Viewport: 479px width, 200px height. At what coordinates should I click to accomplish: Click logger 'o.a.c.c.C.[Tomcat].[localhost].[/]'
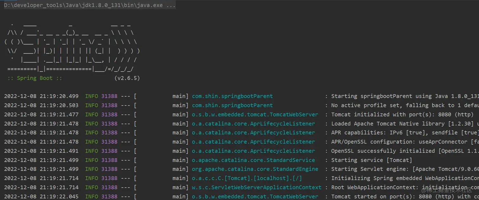click(x=247, y=178)
